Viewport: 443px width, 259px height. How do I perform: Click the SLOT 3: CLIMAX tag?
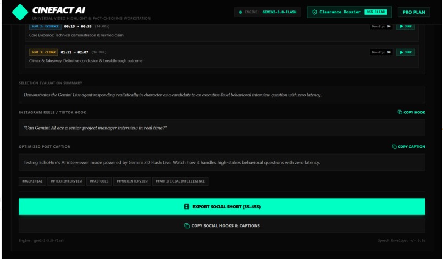click(x=43, y=52)
